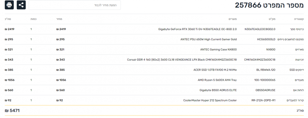Click the SKU code RR-212A-20PD-R1
The image size is (308, 118).
263,100
